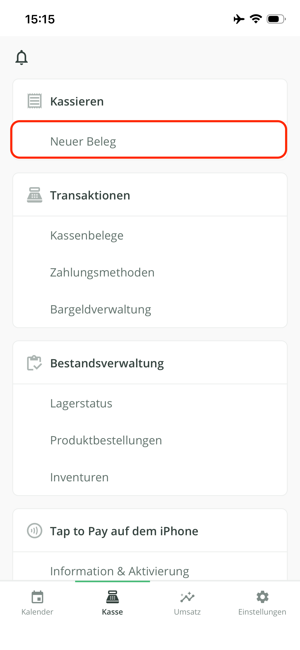The width and height of the screenshot is (300, 650).
Task: Open the Umsatz tab label
Action: [x=187, y=612]
